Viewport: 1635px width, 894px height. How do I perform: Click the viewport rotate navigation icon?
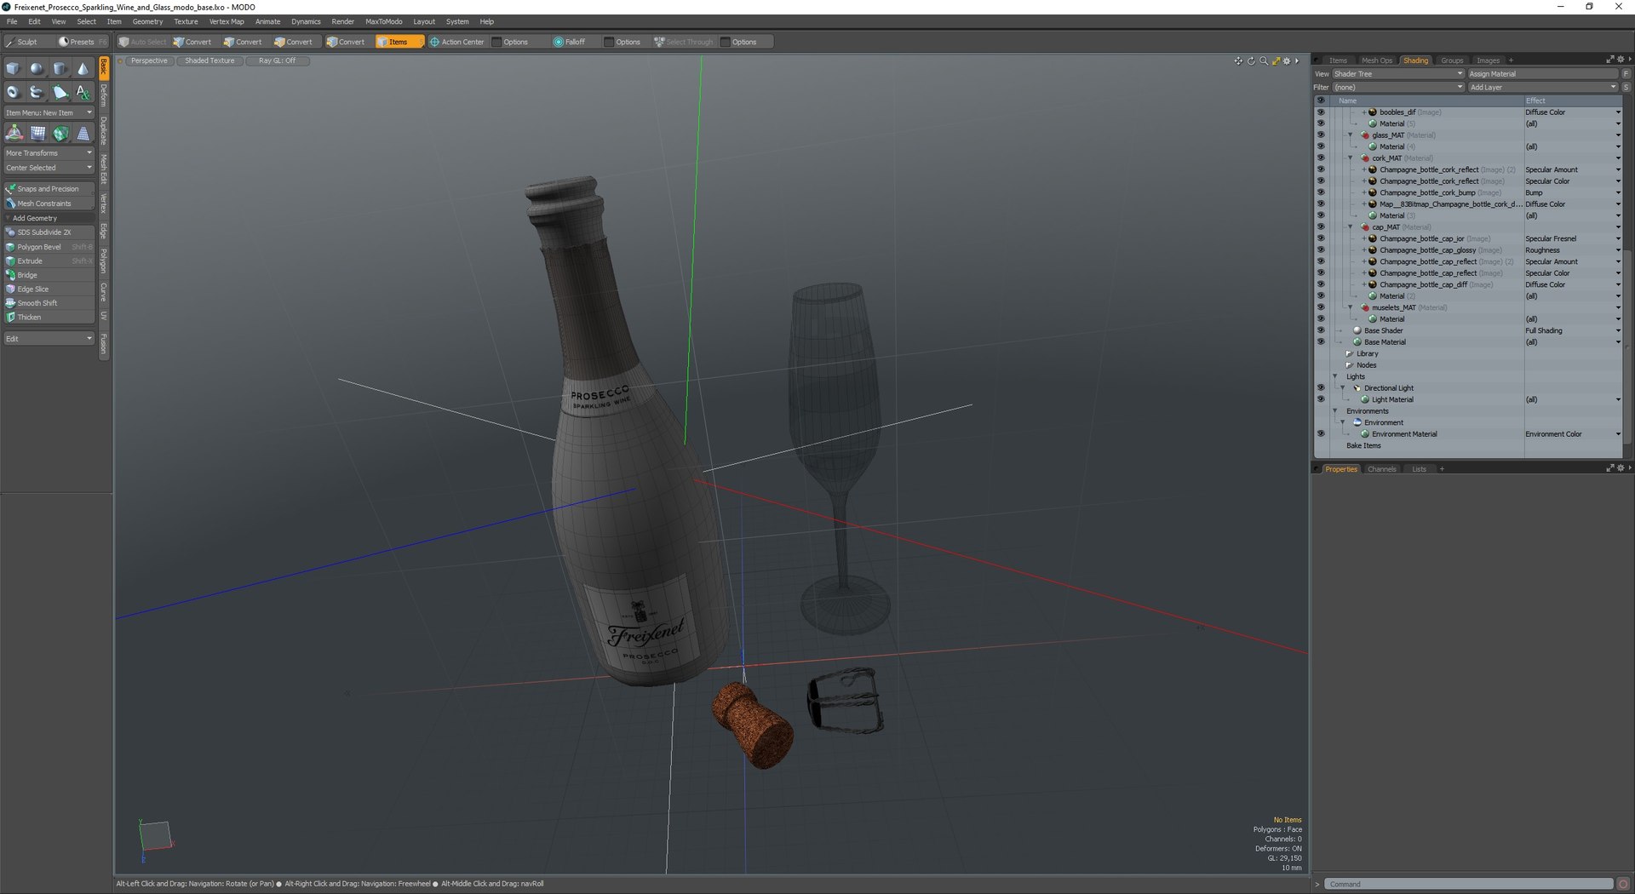(1251, 61)
